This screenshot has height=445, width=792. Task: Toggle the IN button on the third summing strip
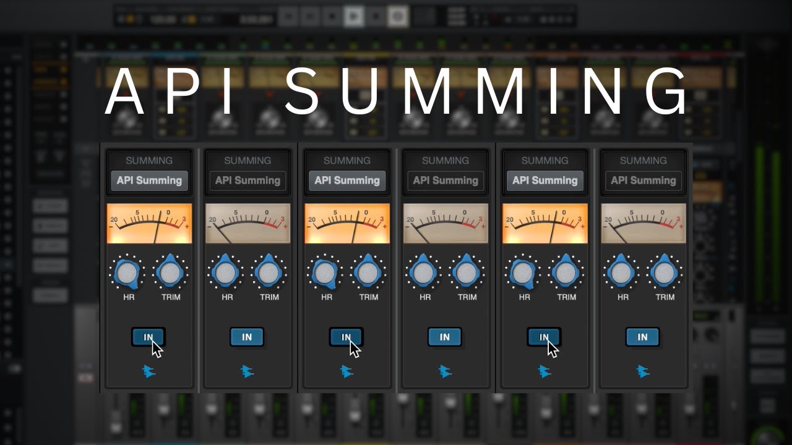346,337
